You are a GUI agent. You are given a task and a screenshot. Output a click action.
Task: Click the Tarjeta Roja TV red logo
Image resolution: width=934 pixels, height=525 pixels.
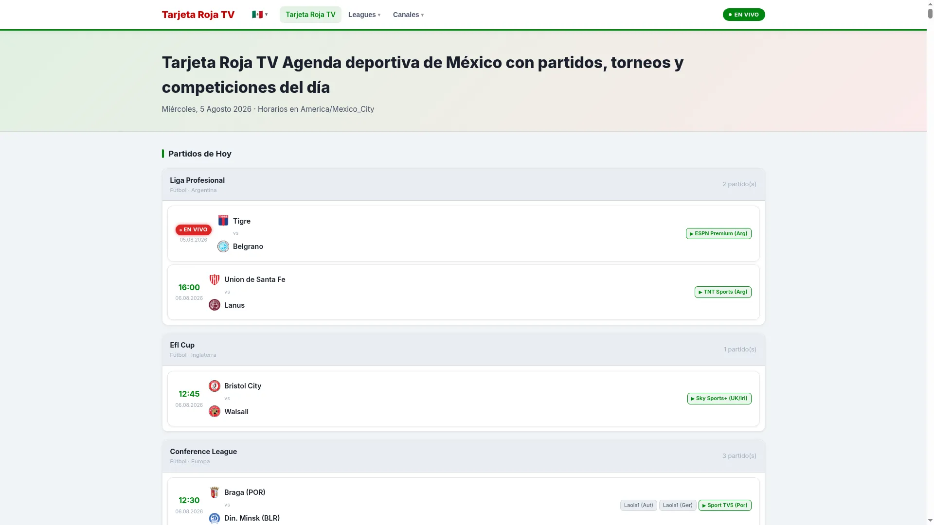tap(198, 15)
